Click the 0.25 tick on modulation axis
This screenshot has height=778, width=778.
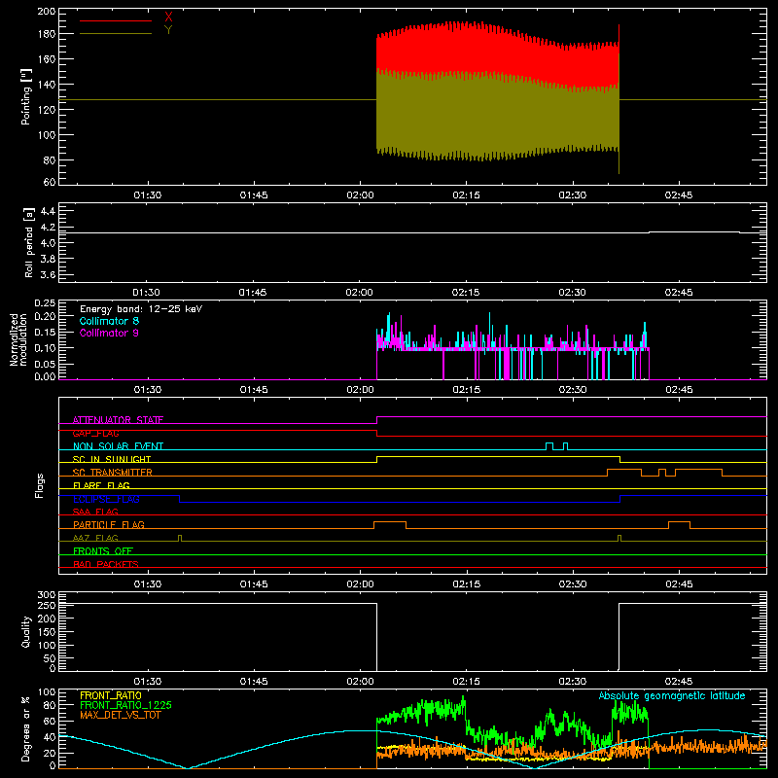click(45, 303)
